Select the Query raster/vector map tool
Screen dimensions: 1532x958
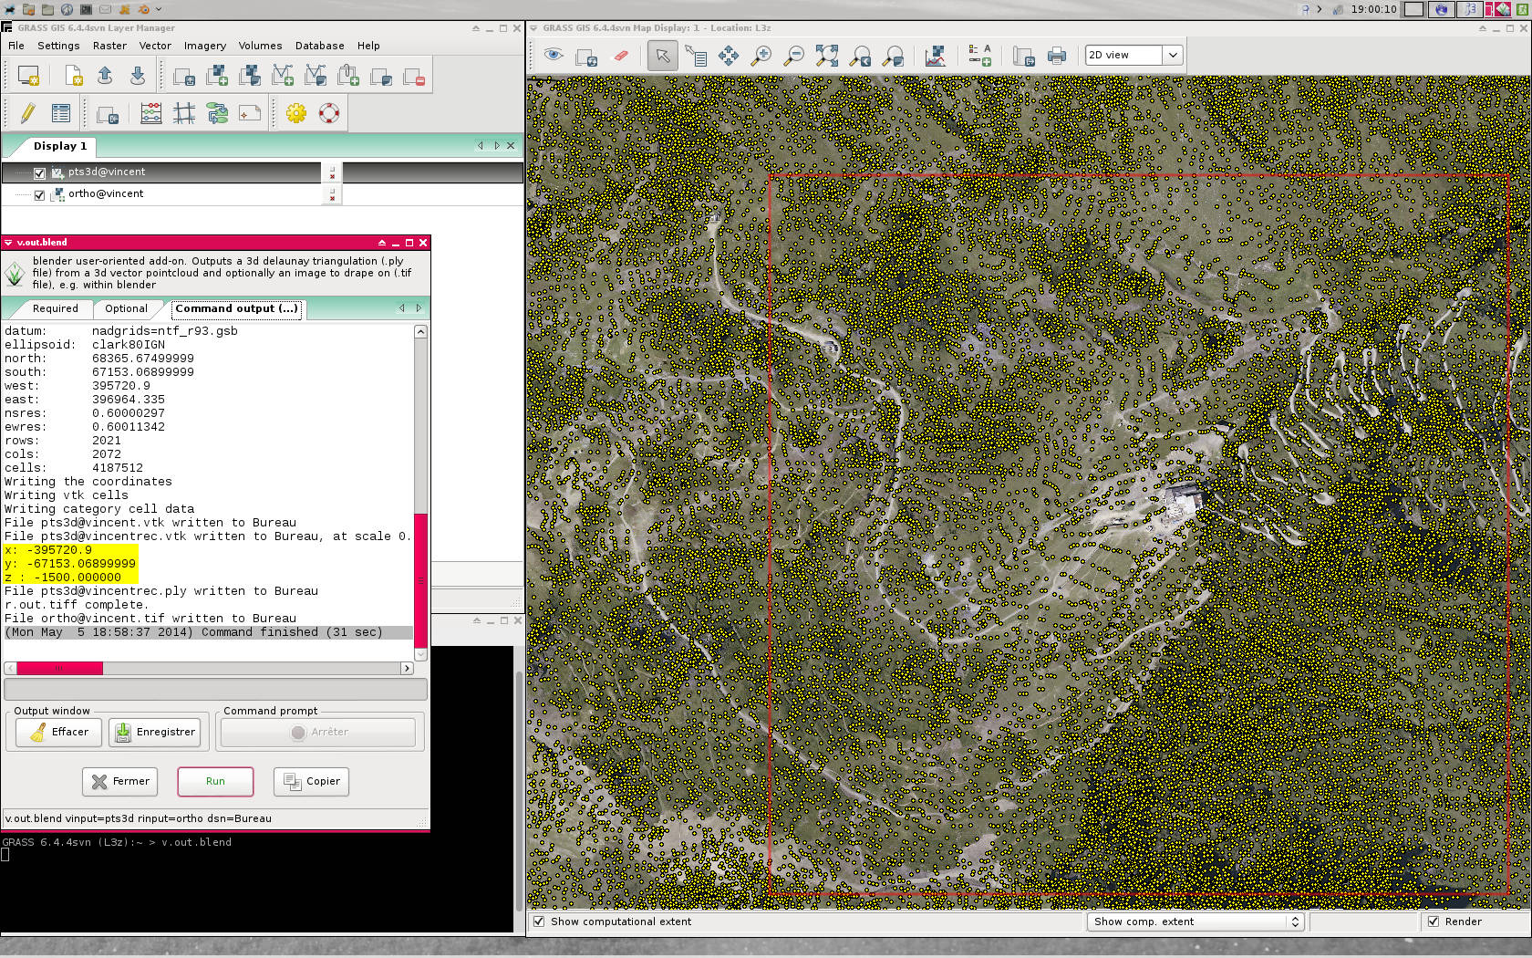click(x=696, y=56)
